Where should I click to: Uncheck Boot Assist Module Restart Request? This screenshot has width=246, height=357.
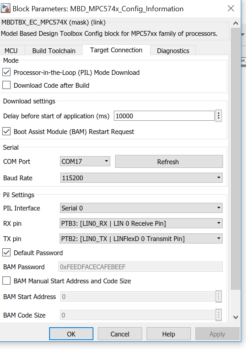(6, 132)
